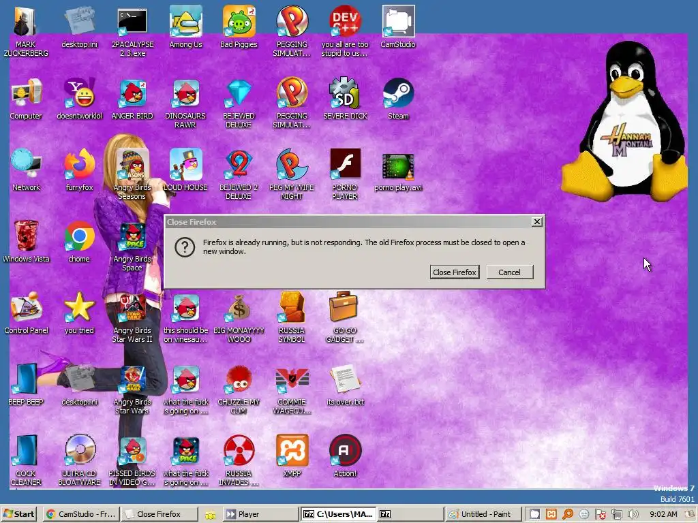Open the Angry Birds Space icon
Viewport: 698px width, 523px height.
(132, 247)
